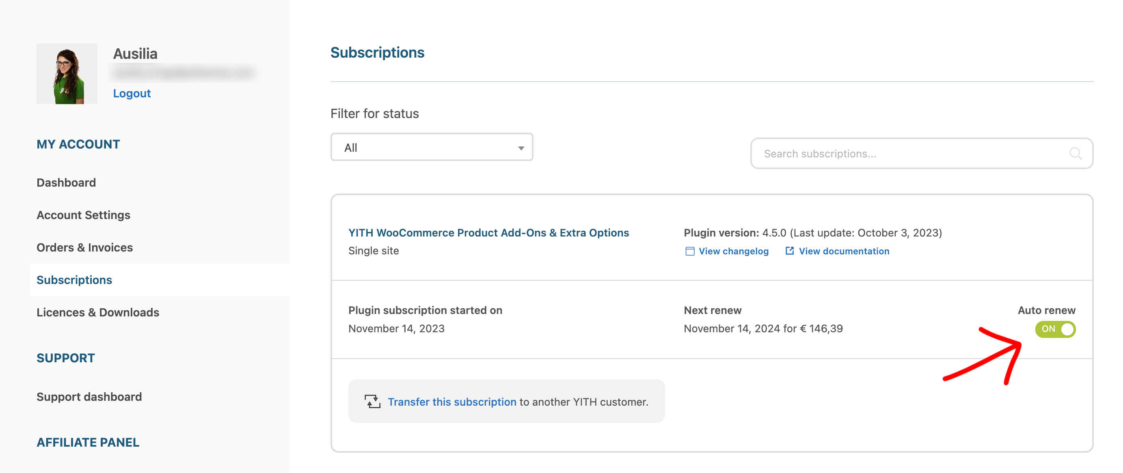Click the next renew date and price
1123x473 pixels.
[x=763, y=329]
